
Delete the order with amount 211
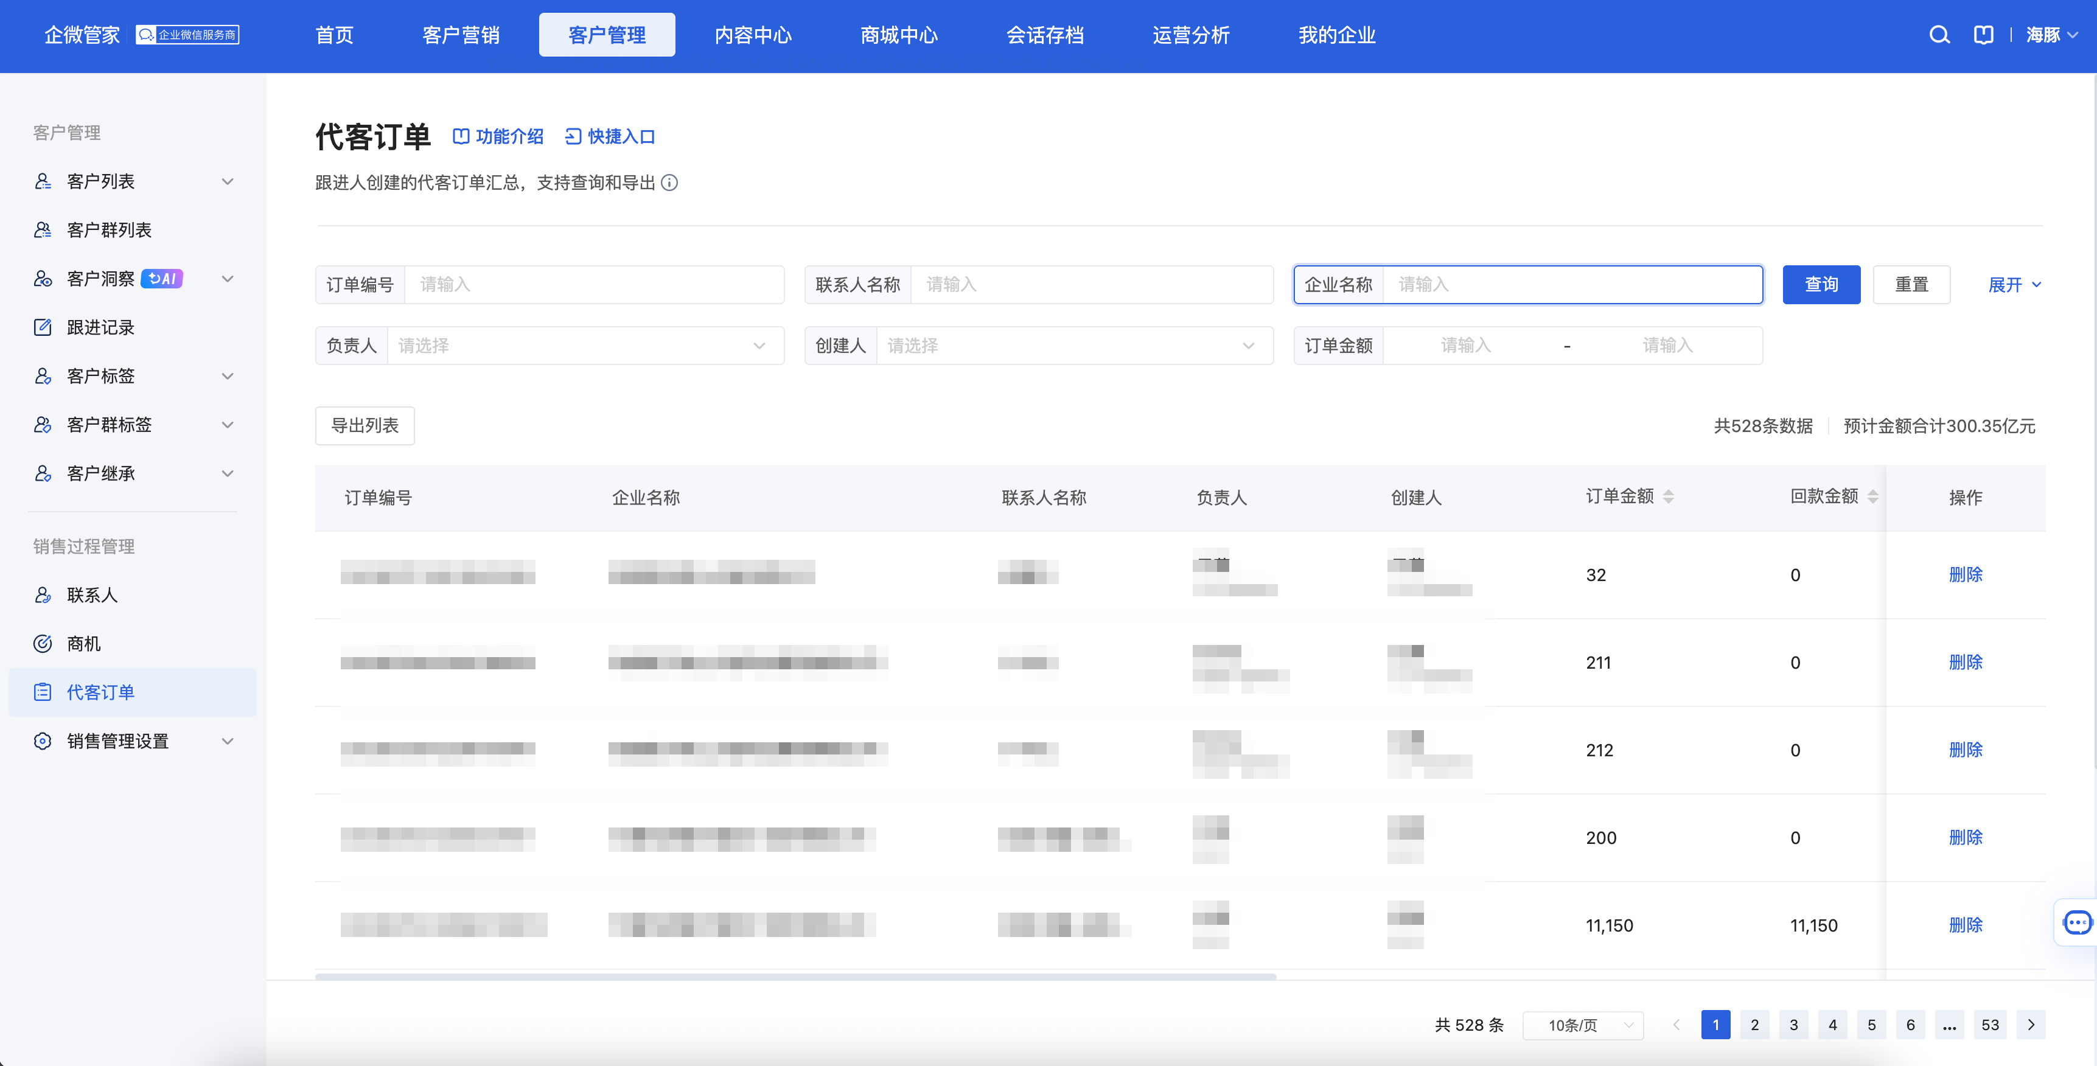point(1965,663)
